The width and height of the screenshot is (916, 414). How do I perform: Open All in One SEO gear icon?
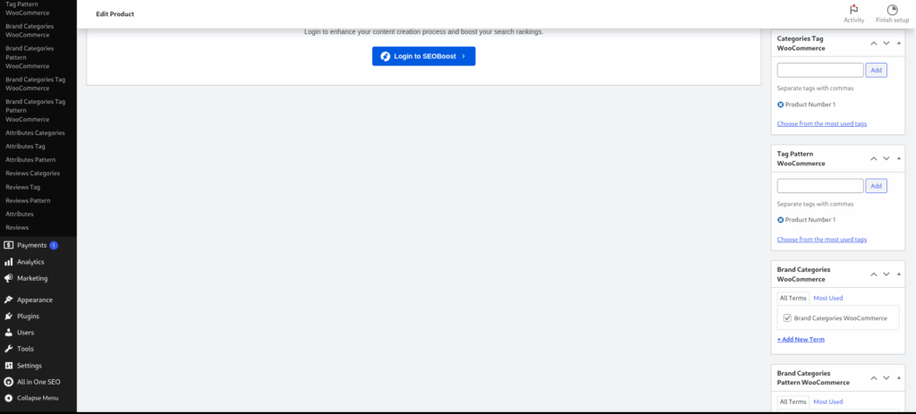point(8,382)
